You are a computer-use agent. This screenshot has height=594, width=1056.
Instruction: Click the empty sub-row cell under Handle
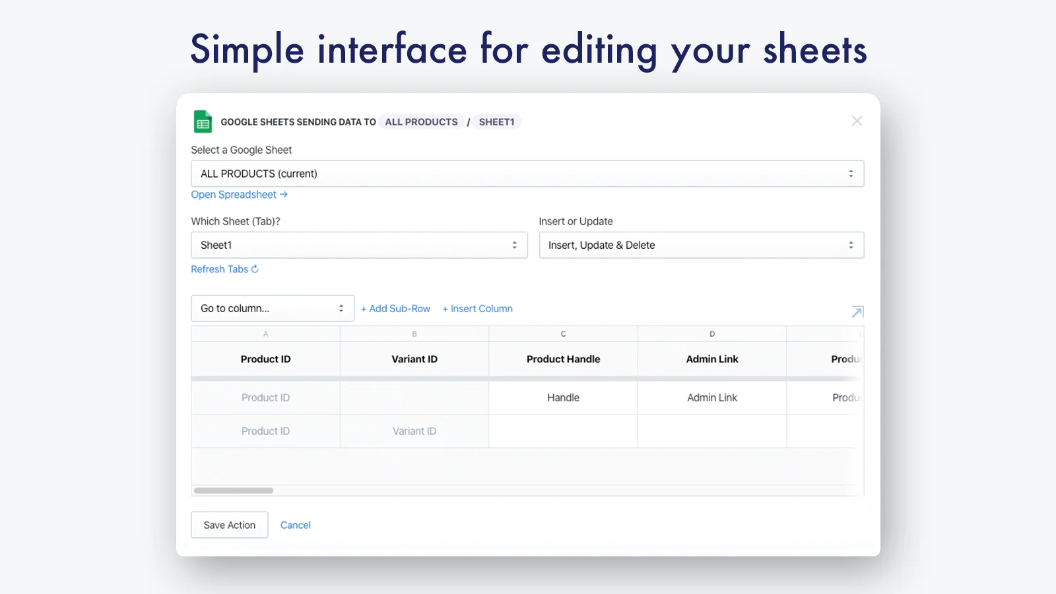pyautogui.click(x=564, y=431)
